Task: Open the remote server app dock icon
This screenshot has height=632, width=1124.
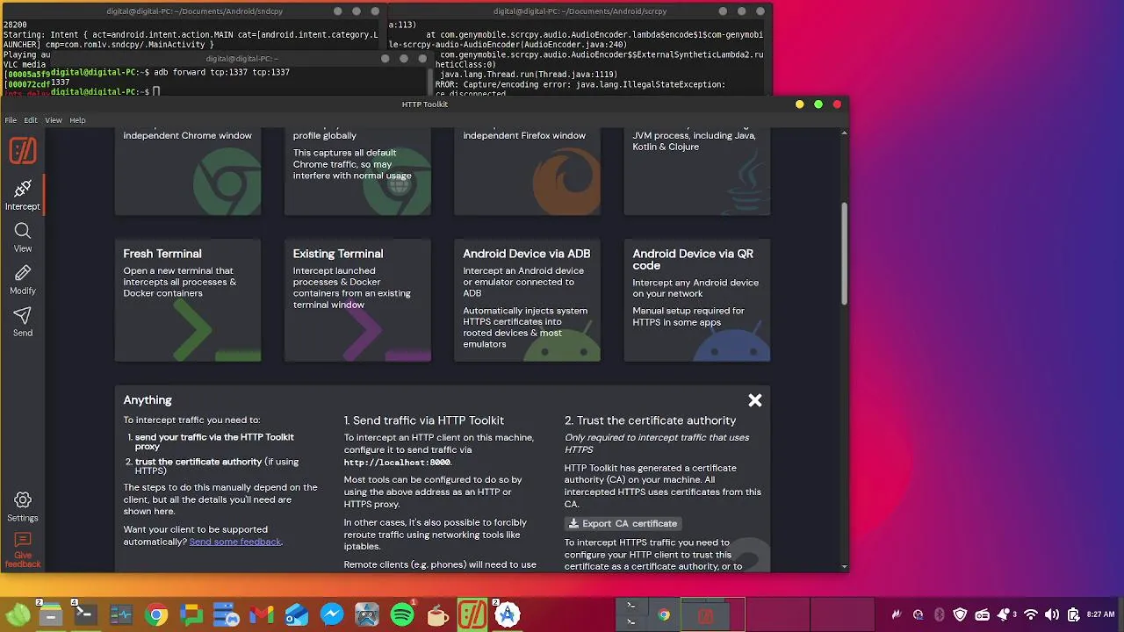Action: [227, 615]
